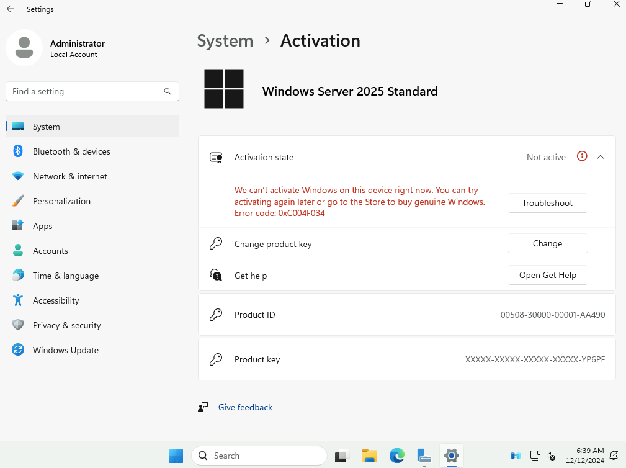
Task: Click the Find a setting search box
Action: coord(92,91)
